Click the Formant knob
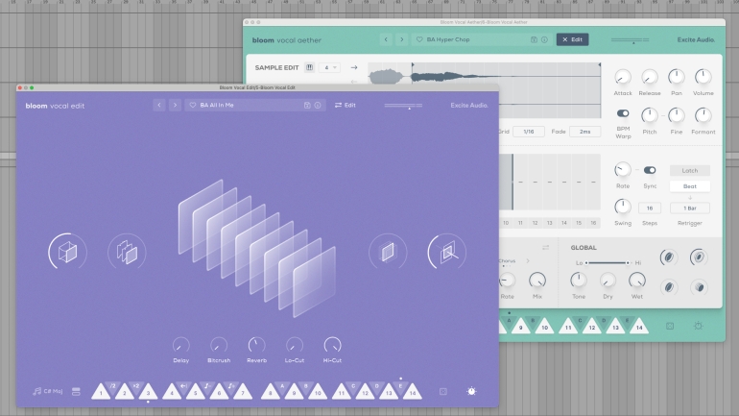The height and width of the screenshot is (416, 739). coord(703,115)
